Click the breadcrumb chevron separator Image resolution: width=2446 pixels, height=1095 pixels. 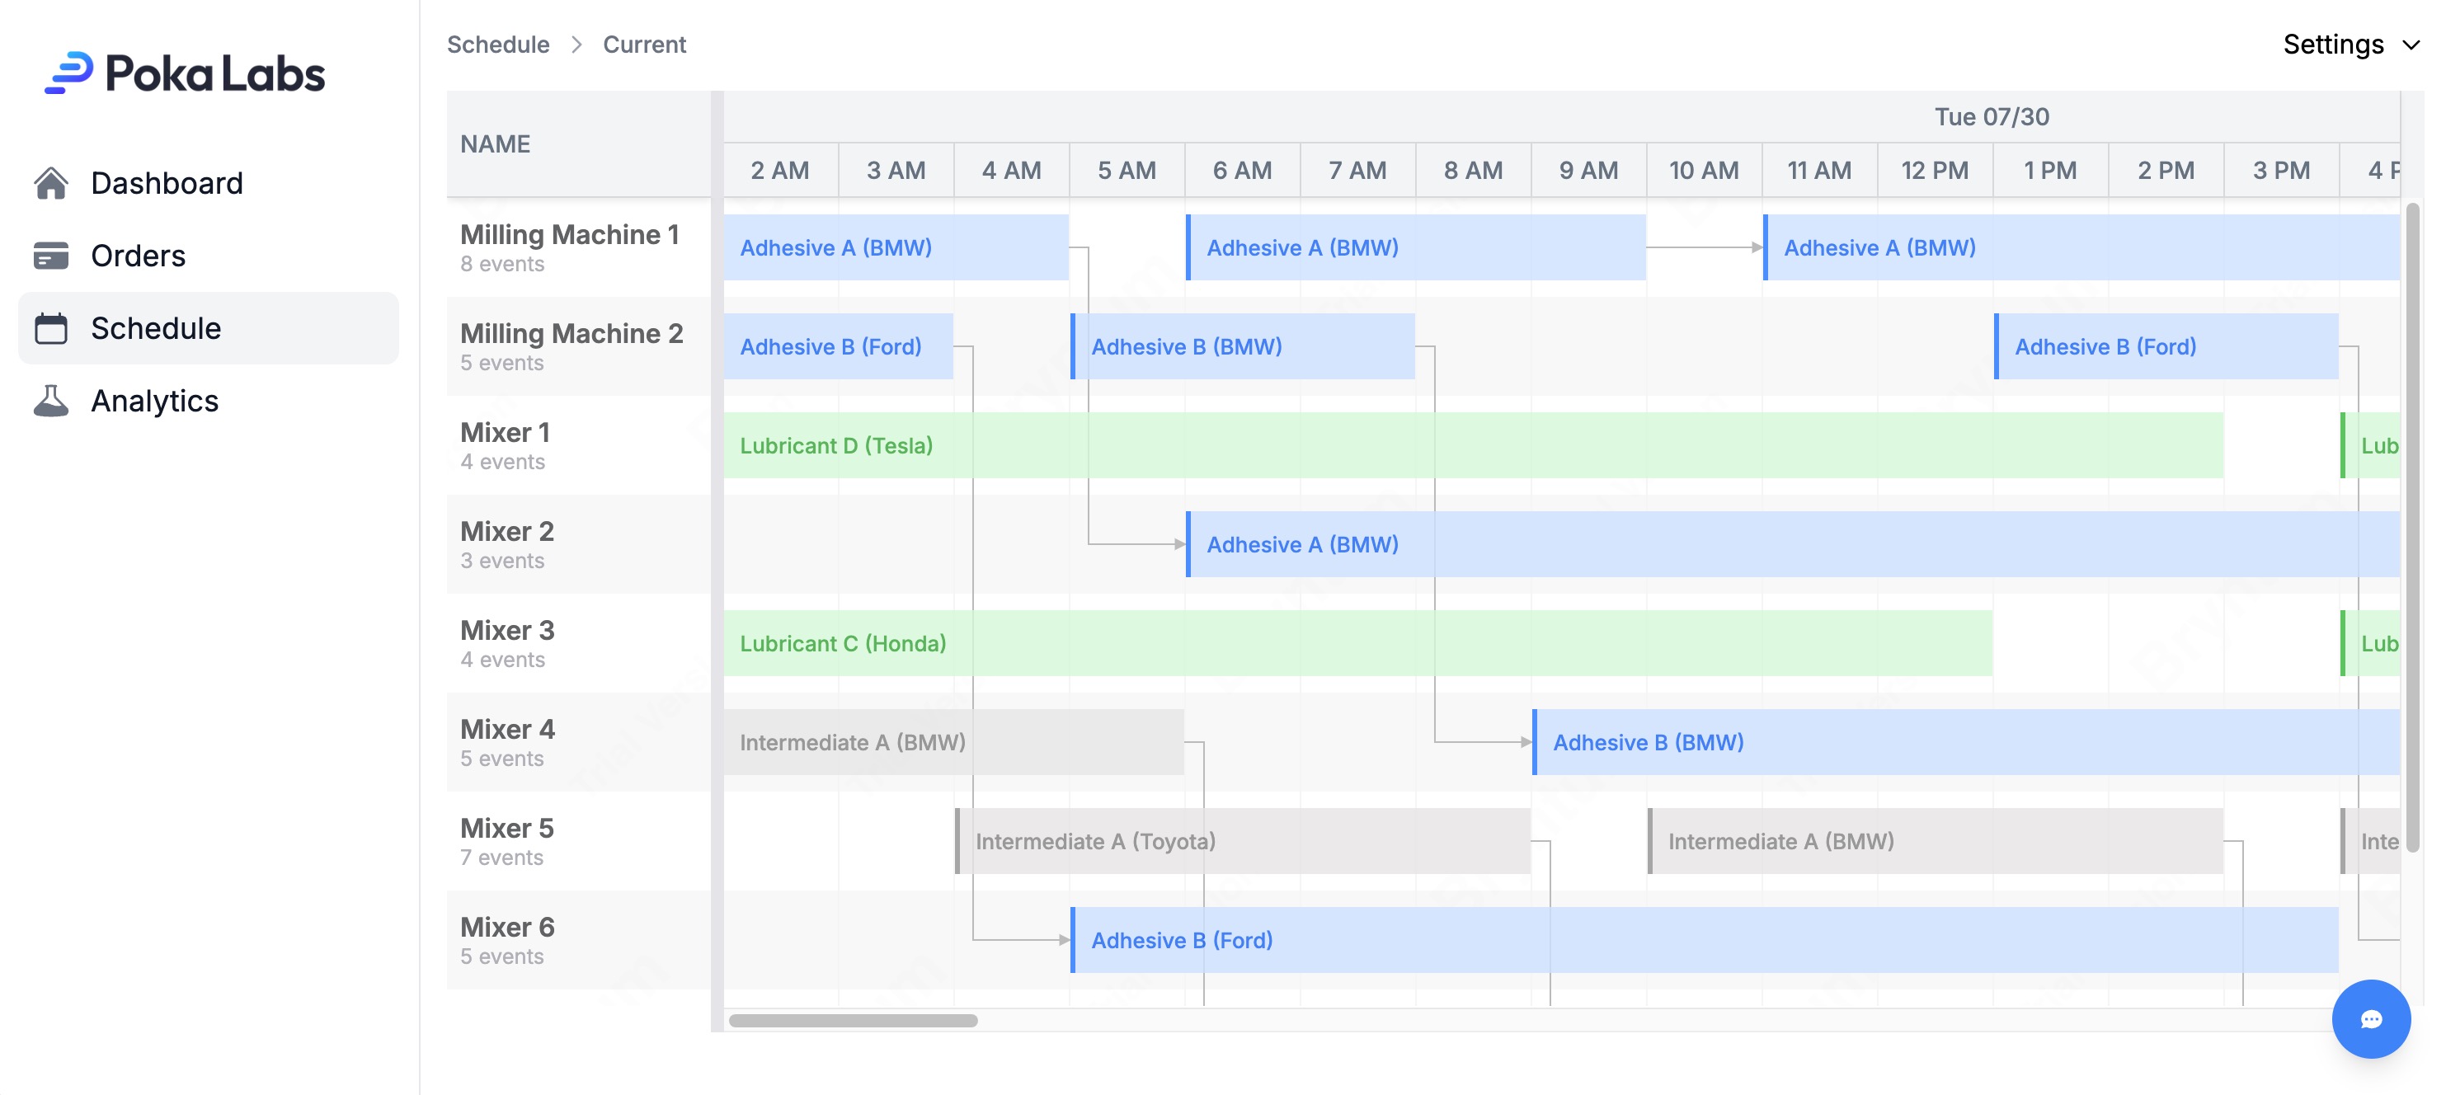point(576,45)
